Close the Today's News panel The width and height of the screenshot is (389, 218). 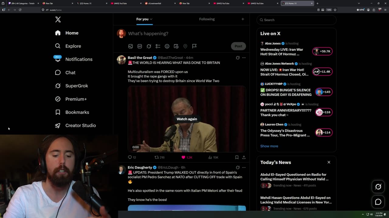329,162
